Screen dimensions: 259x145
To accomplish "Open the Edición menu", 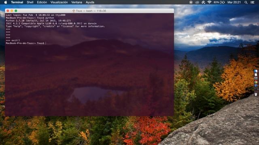I will tap(42, 2).
